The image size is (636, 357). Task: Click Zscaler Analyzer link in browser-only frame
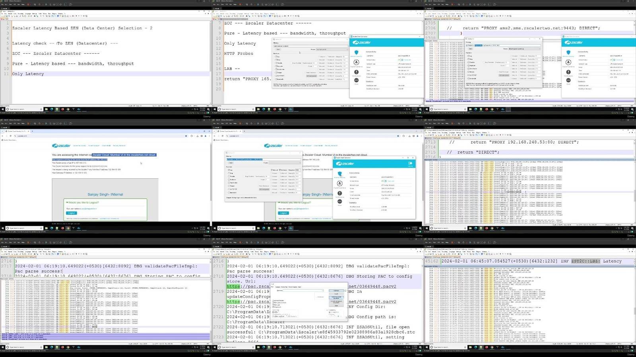[x=94, y=146]
